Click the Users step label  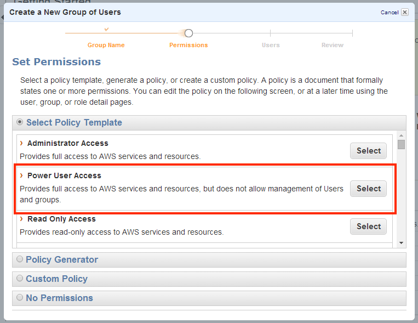point(271,45)
